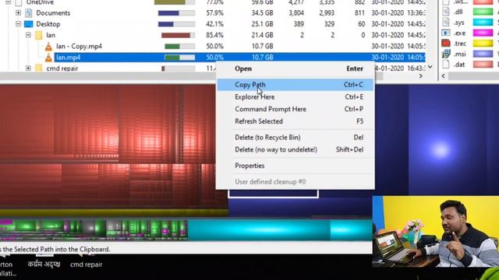
Task: Click the cyan .sys color swatch
Action: point(483,23)
